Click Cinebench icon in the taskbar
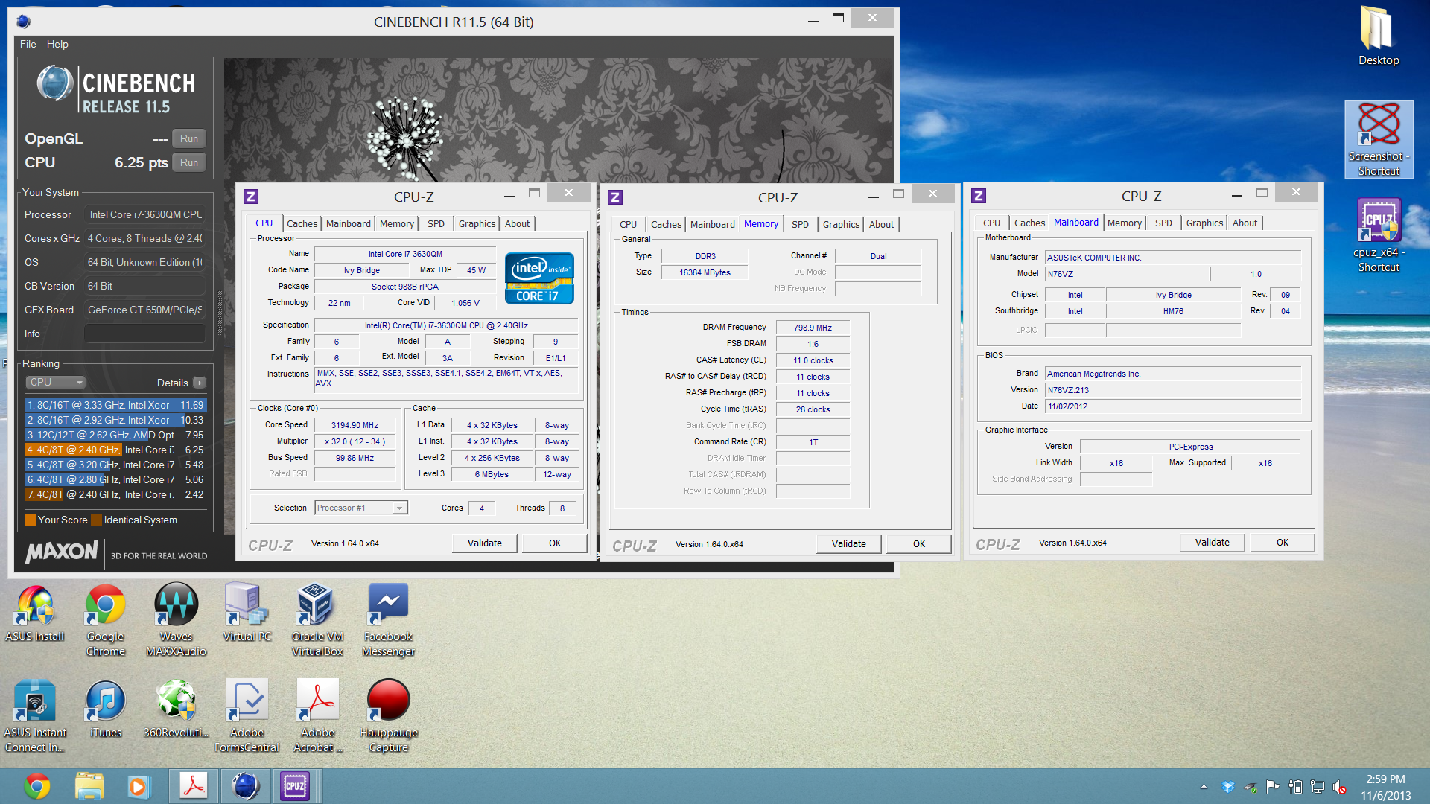Image resolution: width=1430 pixels, height=804 pixels. click(x=245, y=786)
